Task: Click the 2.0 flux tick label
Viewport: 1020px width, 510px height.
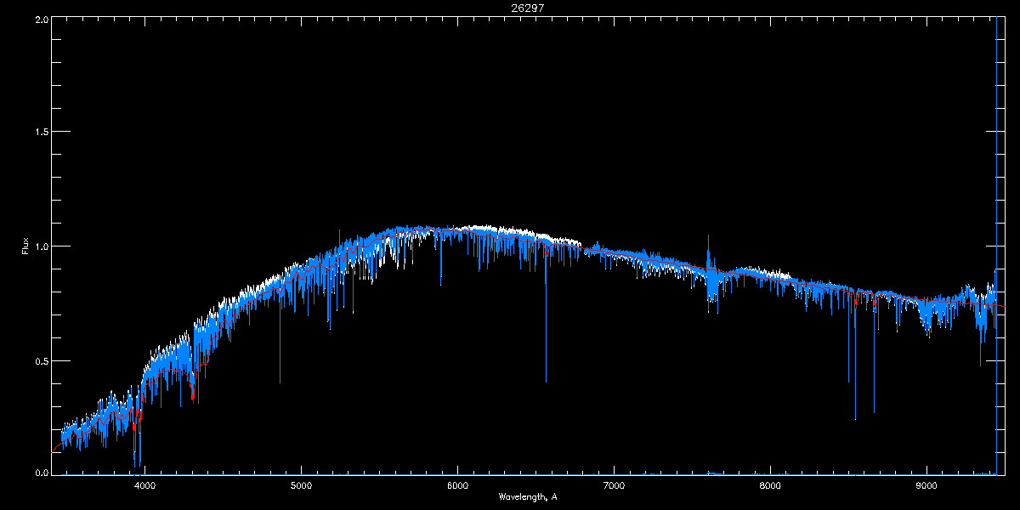Action: pos(41,19)
